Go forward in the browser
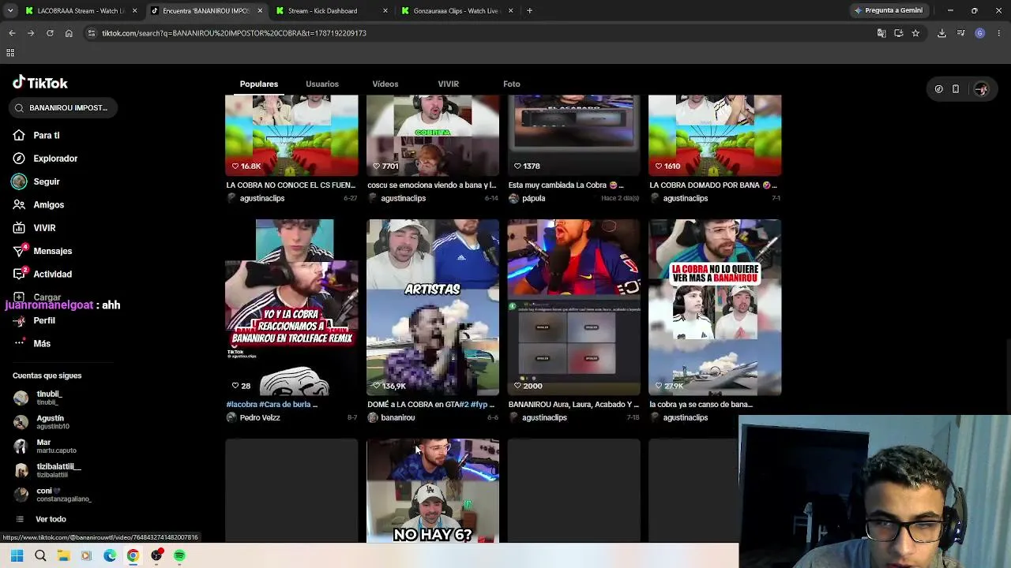The image size is (1011, 568). click(31, 33)
